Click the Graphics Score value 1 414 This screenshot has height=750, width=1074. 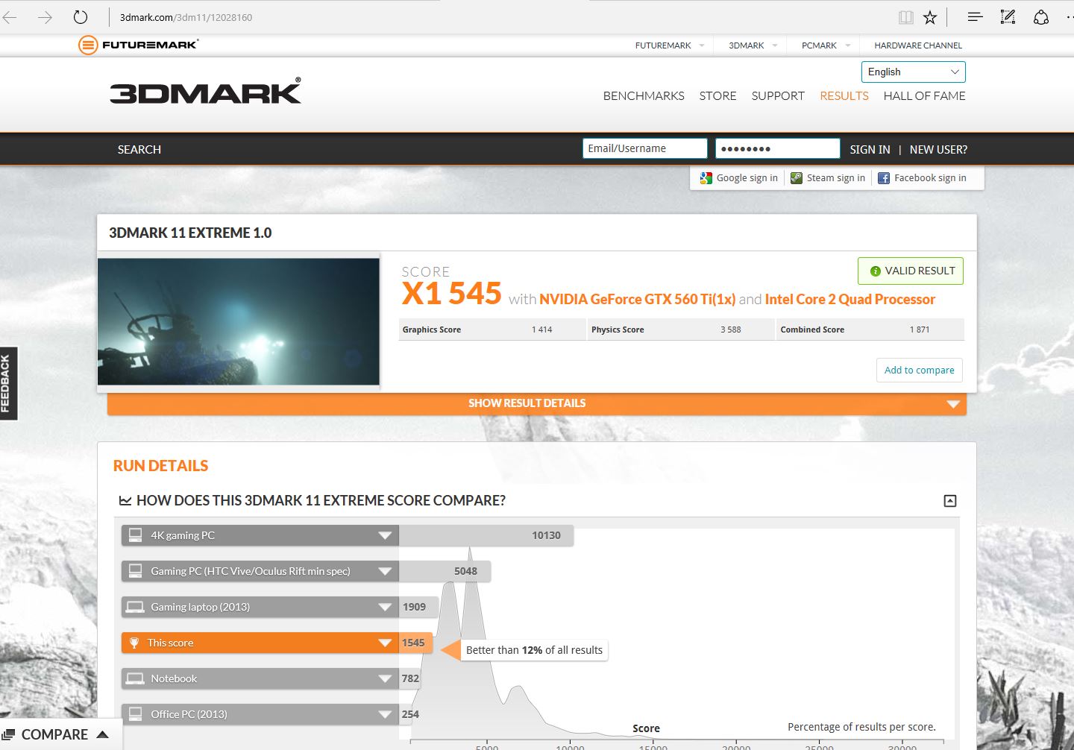point(542,330)
